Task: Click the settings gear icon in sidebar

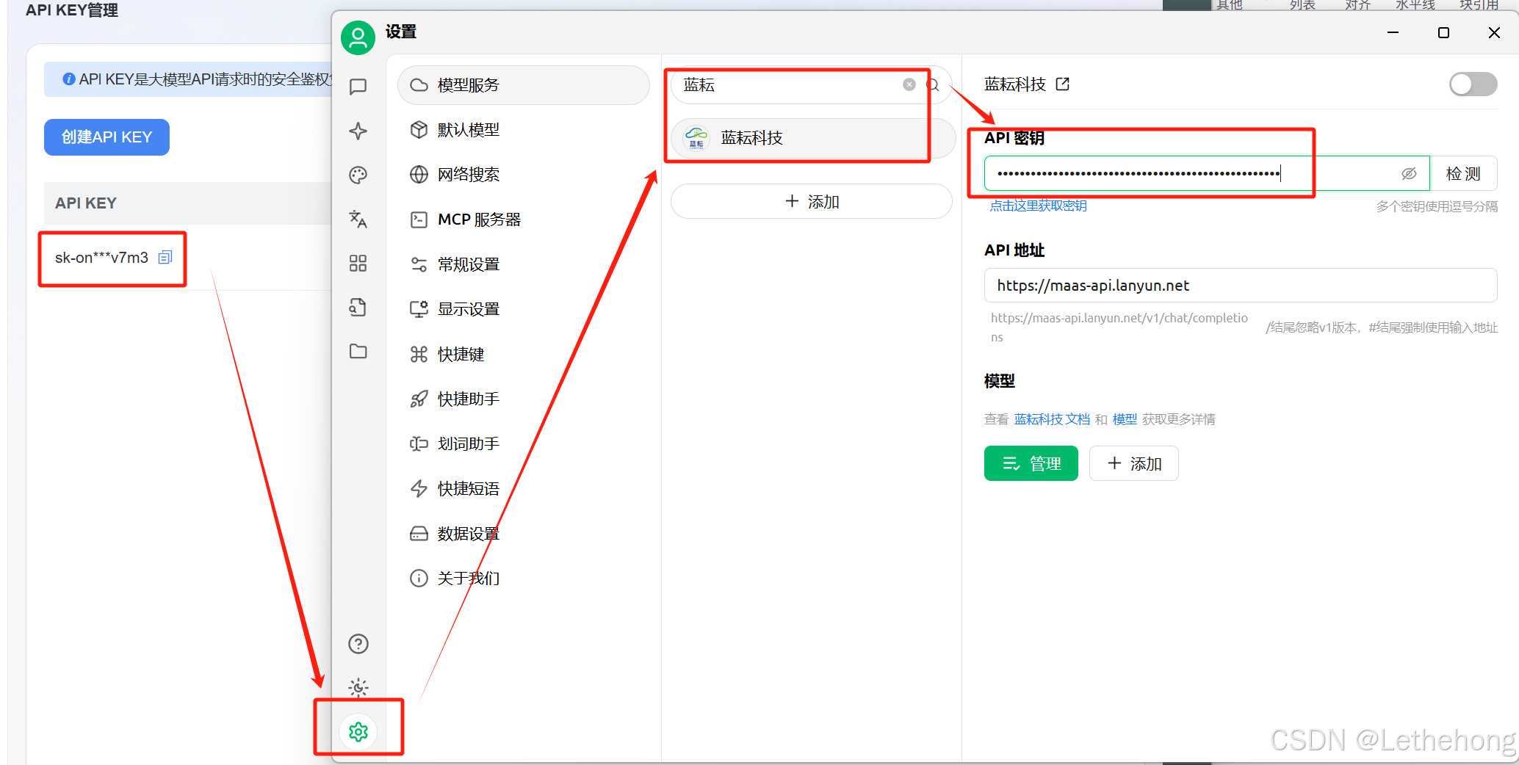Action: (358, 732)
